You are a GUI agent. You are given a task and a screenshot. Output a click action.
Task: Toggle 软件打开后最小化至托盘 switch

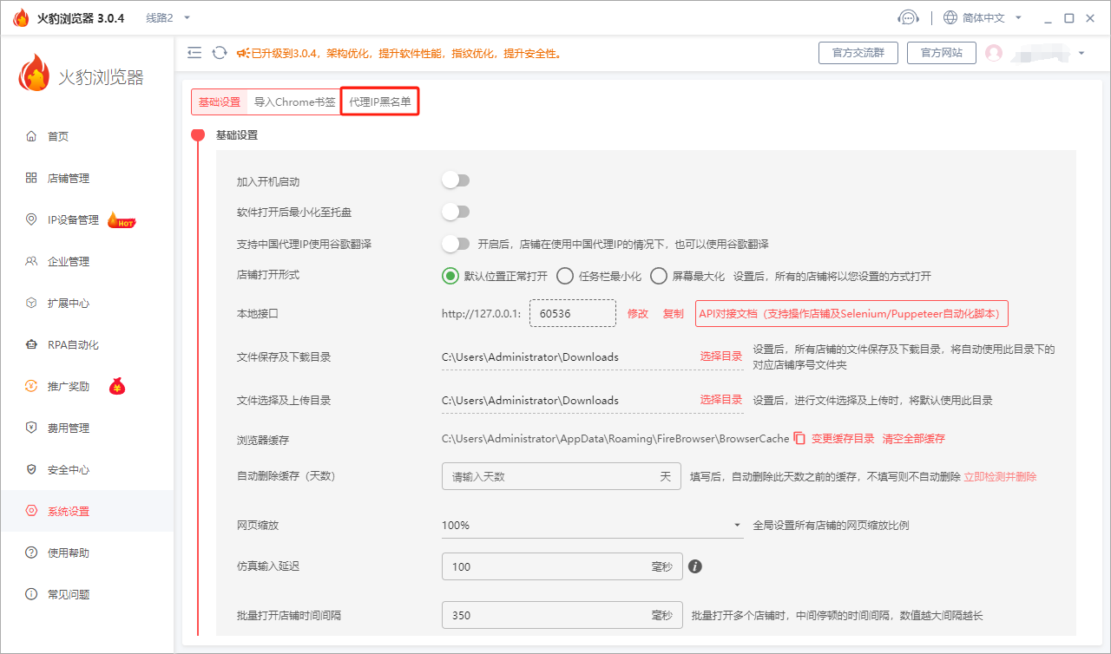point(456,211)
